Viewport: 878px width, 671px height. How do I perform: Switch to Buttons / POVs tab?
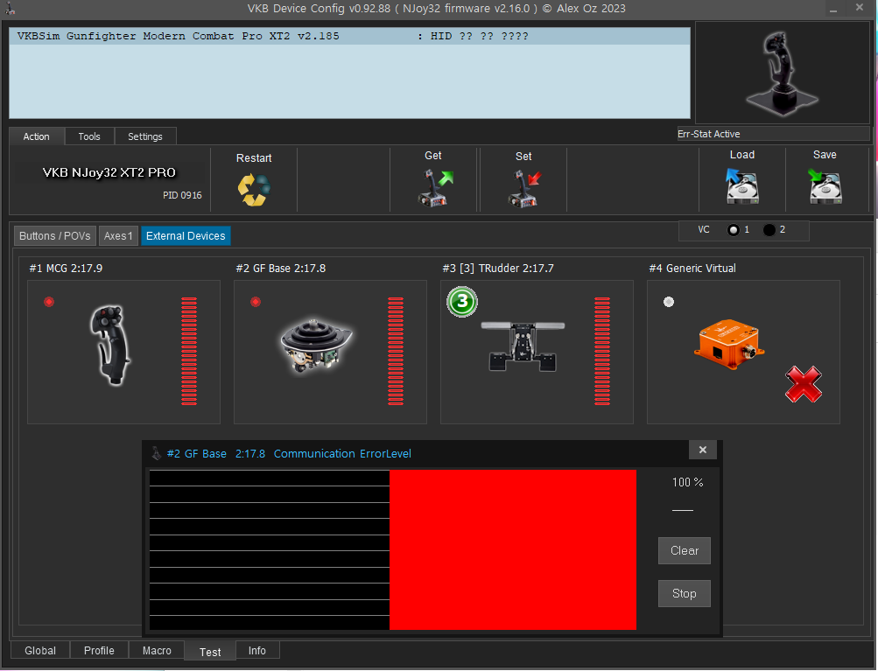click(x=55, y=235)
